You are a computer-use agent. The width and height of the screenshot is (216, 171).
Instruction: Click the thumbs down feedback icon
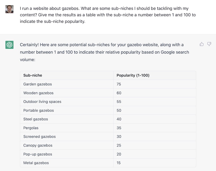pyautogui.click(x=209, y=44)
